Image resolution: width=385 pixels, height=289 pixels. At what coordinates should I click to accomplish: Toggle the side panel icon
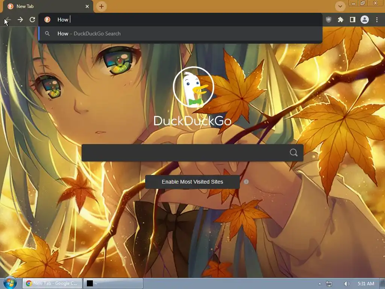coord(353,20)
